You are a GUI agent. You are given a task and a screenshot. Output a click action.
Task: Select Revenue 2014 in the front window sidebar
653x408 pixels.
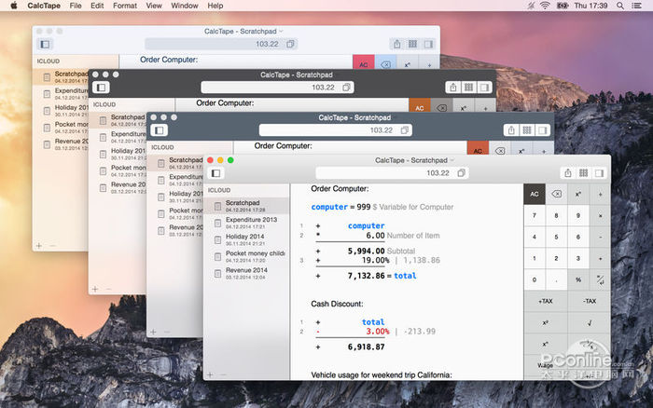pos(246,273)
